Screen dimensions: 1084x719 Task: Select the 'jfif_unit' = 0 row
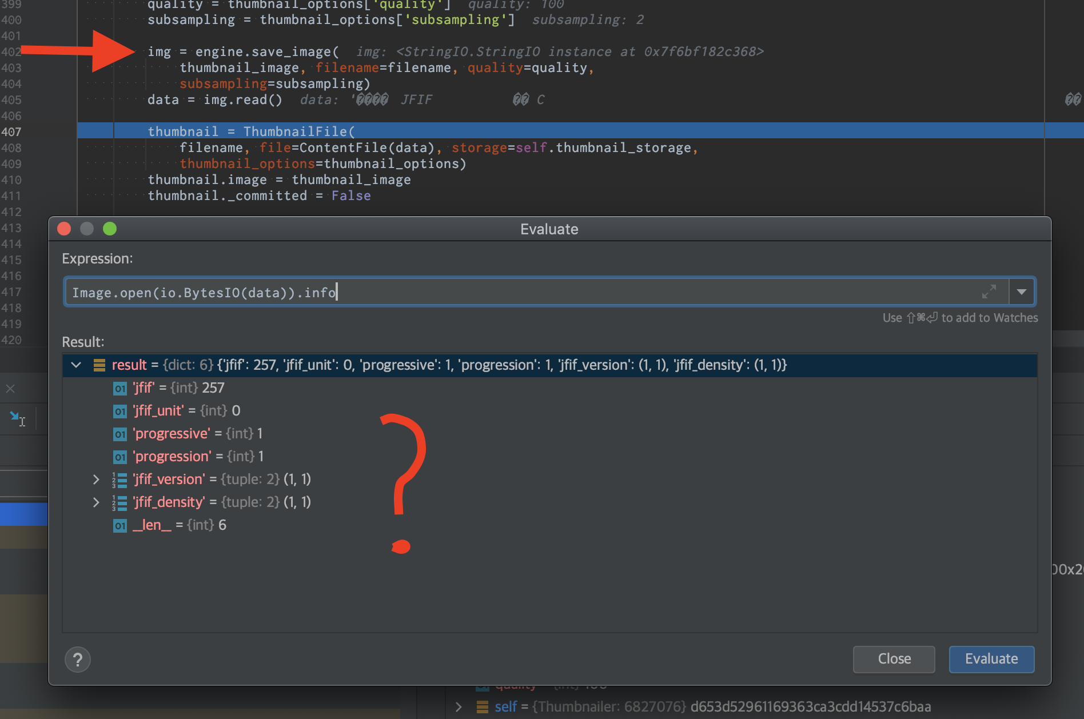pos(549,410)
